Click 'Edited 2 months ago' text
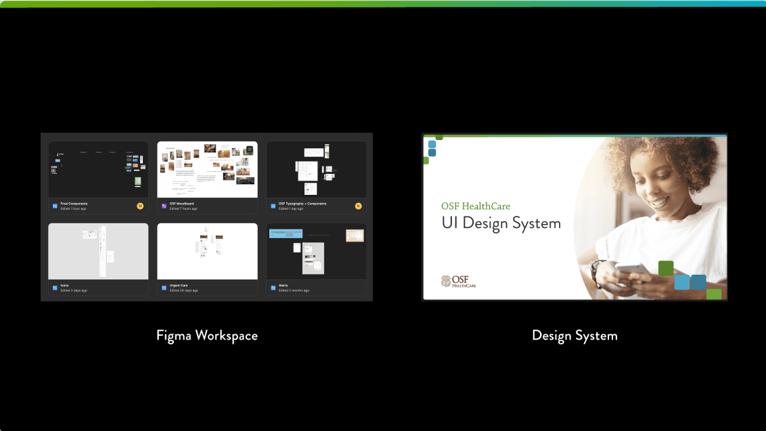The width and height of the screenshot is (766, 431). click(x=294, y=290)
